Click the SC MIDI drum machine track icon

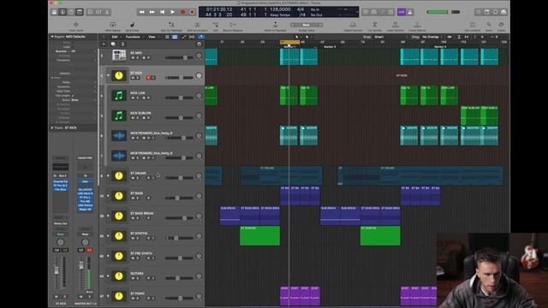119,55
